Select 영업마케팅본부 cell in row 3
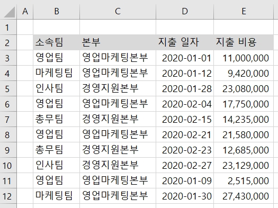The height and width of the screenshot is (208, 278). [x=118, y=58]
